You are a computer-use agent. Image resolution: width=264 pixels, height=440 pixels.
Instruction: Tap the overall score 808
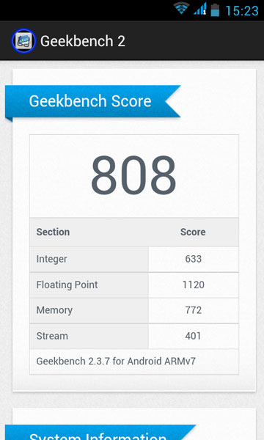(133, 175)
